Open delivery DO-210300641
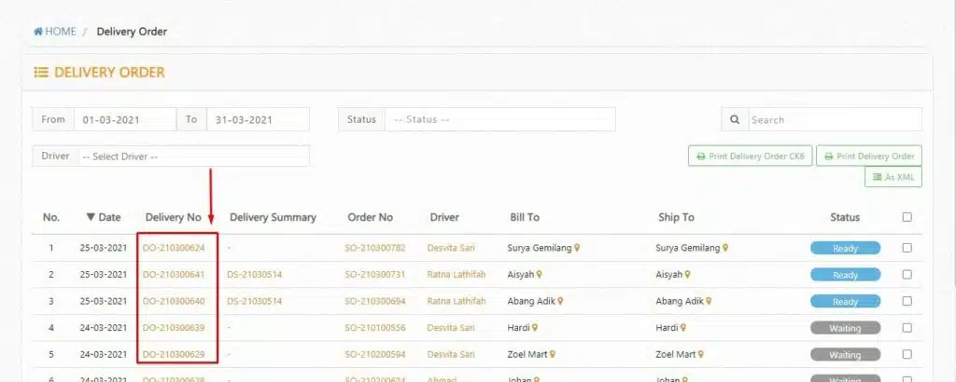 pos(174,274)
